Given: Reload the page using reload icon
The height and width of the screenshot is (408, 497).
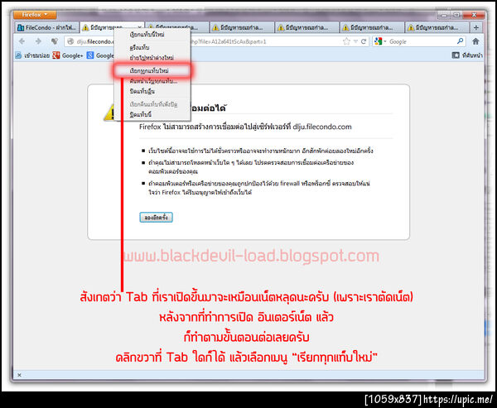Looking at the screenshot, I should click(364, 41).
